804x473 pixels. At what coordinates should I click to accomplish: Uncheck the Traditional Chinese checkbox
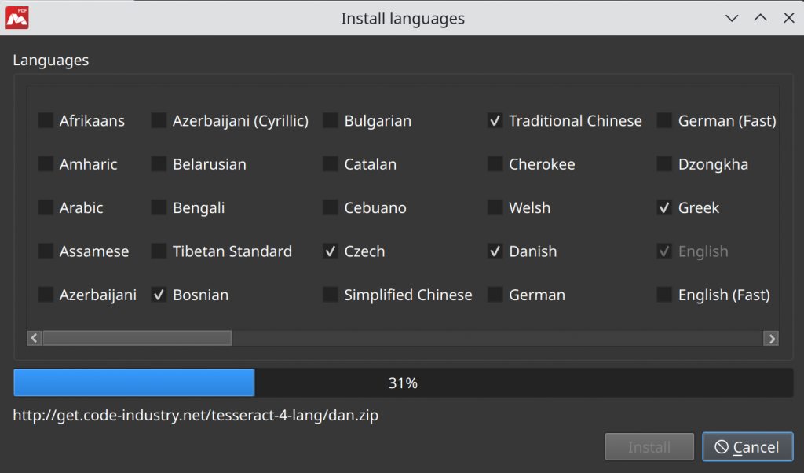point(495,121)
